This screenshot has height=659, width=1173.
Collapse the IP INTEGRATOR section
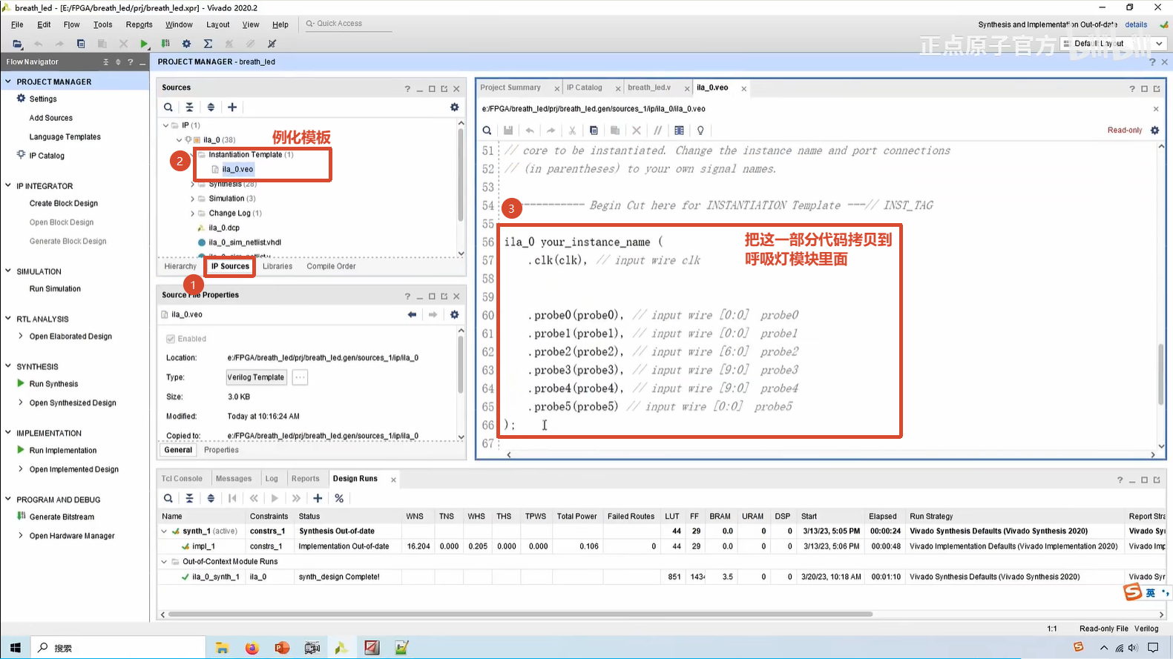pos(8,186)
